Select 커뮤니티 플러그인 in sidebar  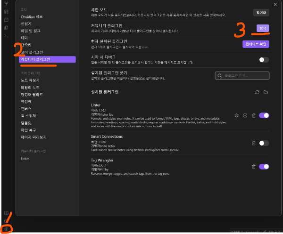tap(47, 59)
